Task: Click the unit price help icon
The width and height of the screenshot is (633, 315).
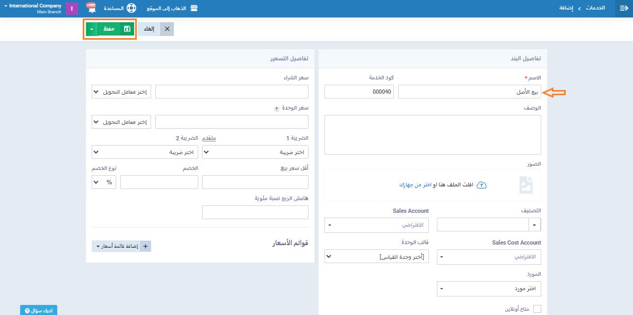Action: tap(276, 108)
